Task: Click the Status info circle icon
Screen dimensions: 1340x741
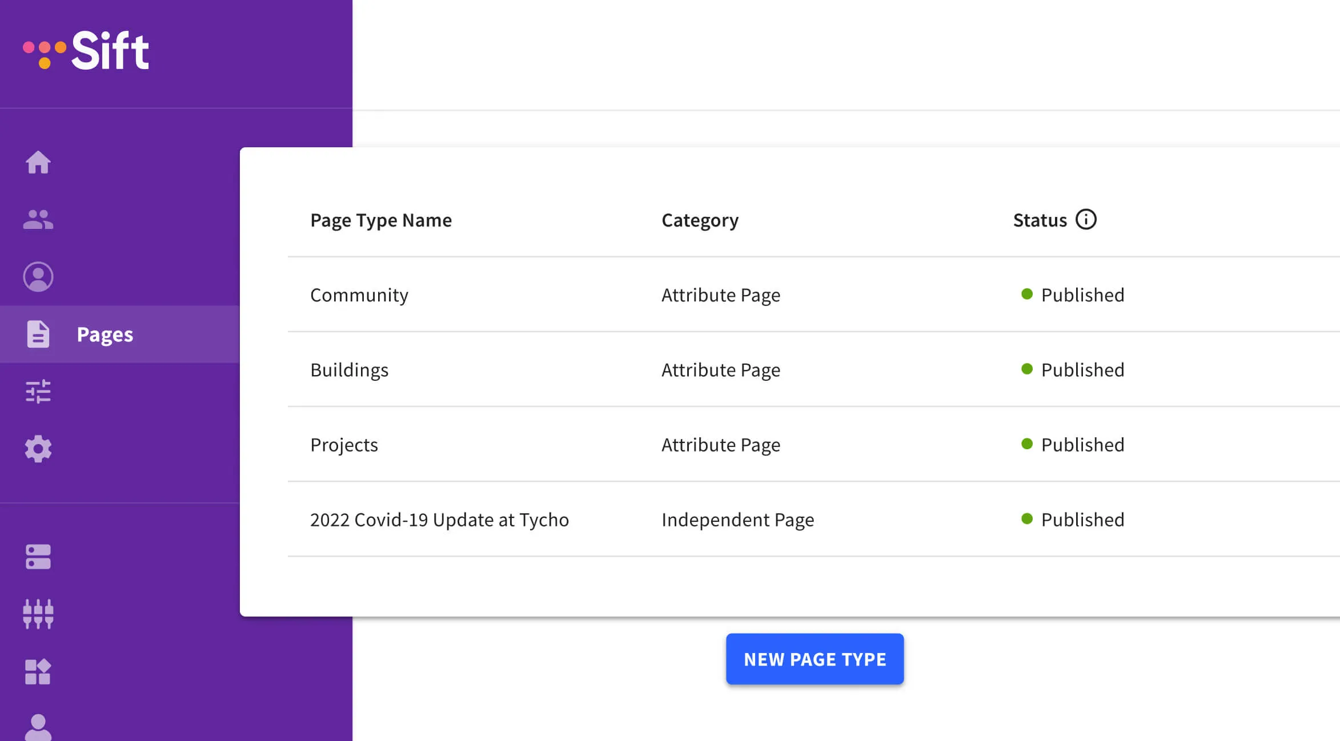Action: point(1086,219)
